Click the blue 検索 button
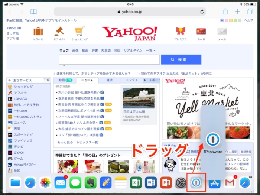This screenshot has width=260, height=195. [181, 59]
